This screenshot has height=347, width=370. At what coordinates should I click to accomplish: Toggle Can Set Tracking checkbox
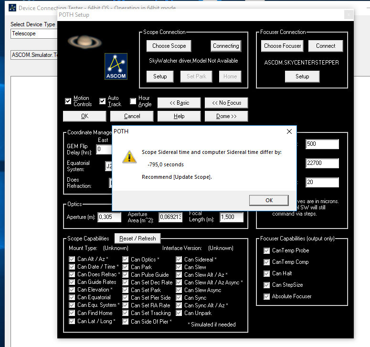125,313
